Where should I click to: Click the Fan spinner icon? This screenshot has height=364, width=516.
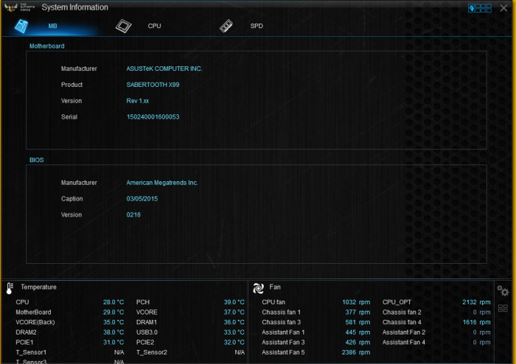pos(258,288)
